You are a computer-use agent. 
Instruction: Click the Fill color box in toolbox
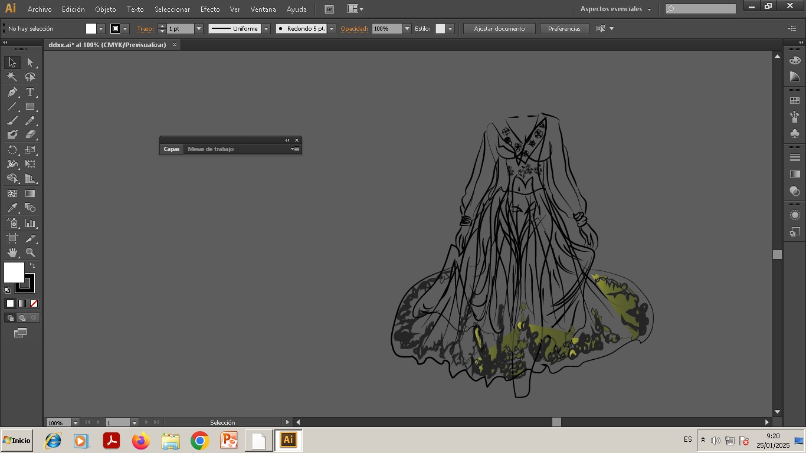13,272
